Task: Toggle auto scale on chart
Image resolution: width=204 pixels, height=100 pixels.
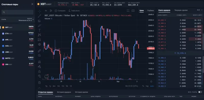Action: pyautogui.click(x=152, y=86)
